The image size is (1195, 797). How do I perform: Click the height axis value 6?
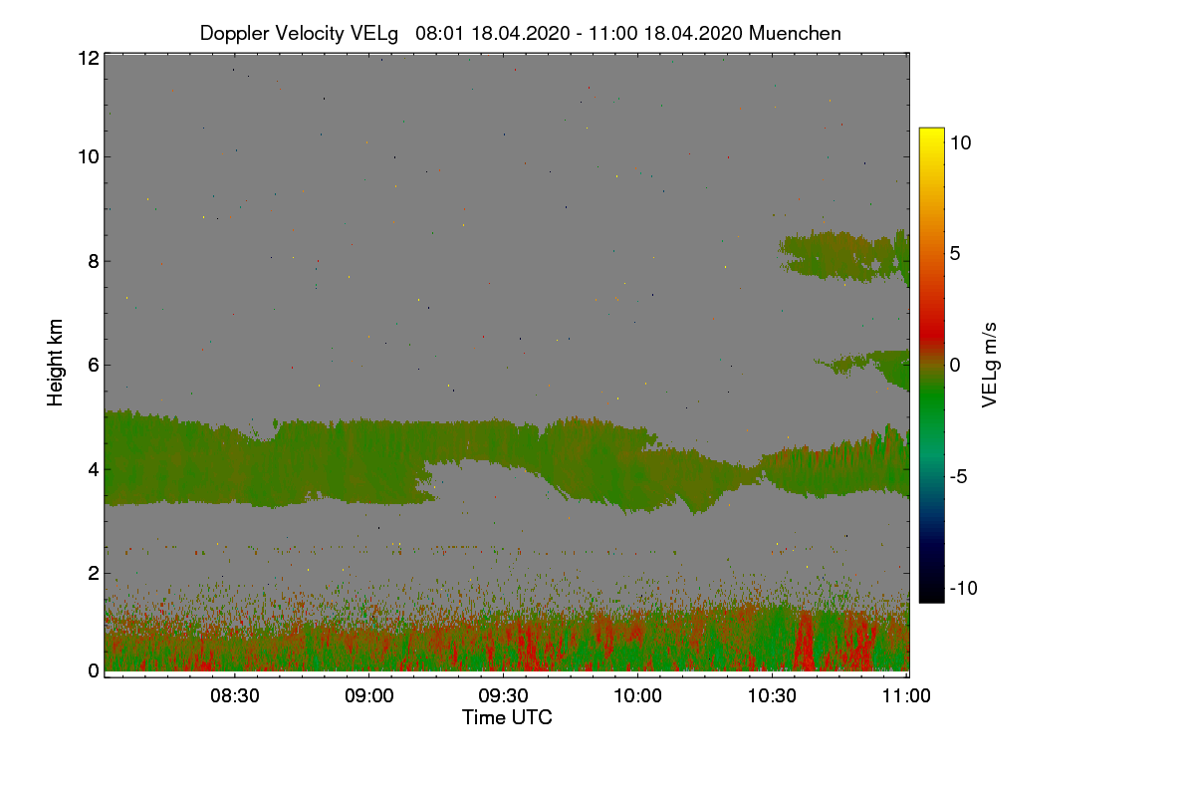[x=93, y=365]
